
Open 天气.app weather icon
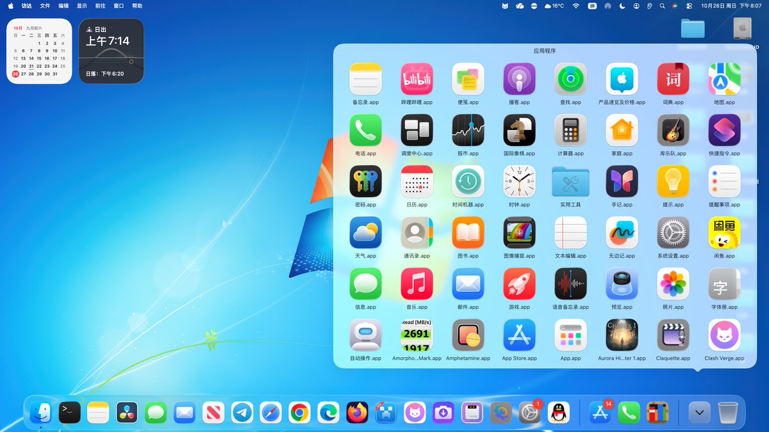(x=365, y=232)
